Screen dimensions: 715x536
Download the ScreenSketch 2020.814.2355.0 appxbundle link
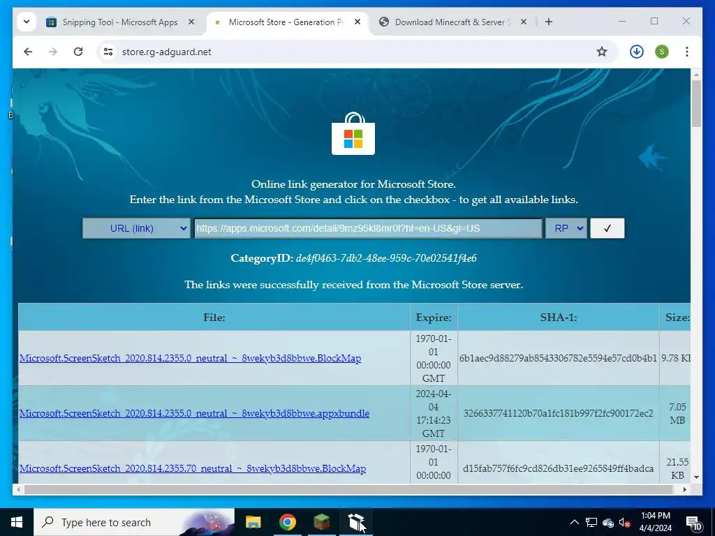click(194, 413)
